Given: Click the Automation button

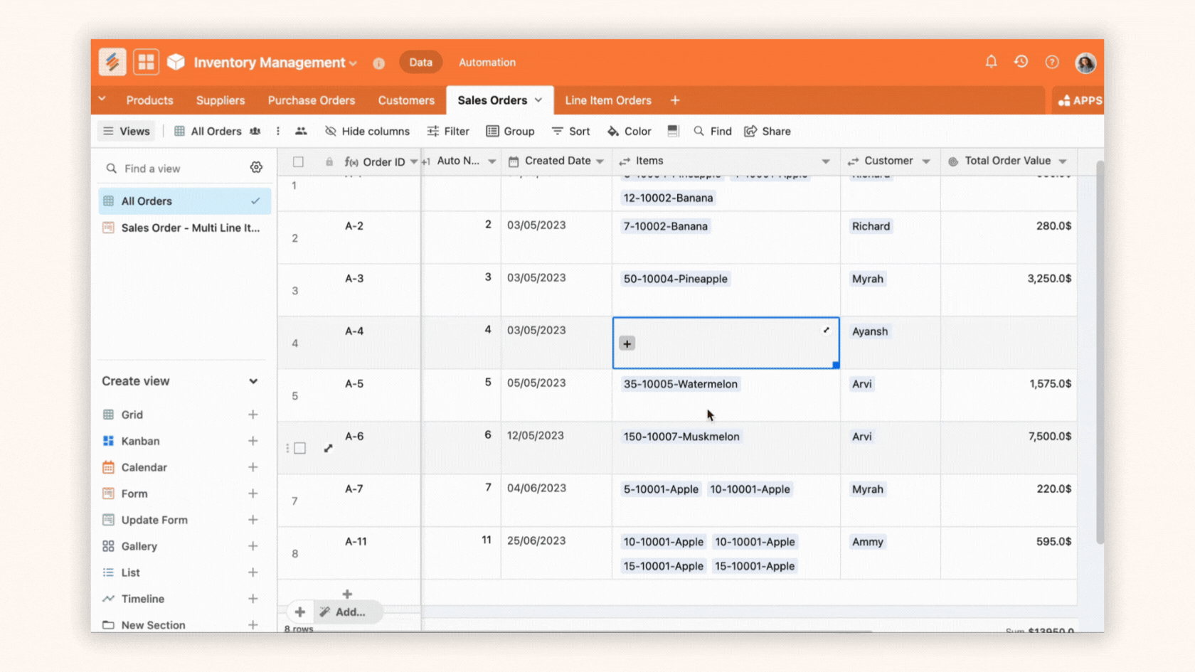Looking at the screenshot, I should click(487, 63).
